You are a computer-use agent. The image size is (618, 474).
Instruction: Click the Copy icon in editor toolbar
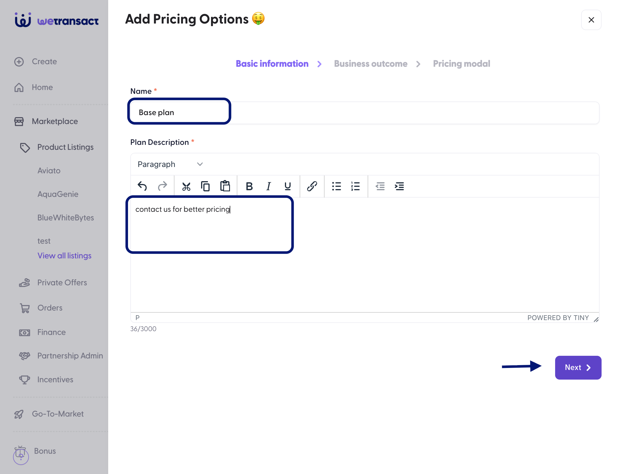pyautogui.click(x=205, y=186)
